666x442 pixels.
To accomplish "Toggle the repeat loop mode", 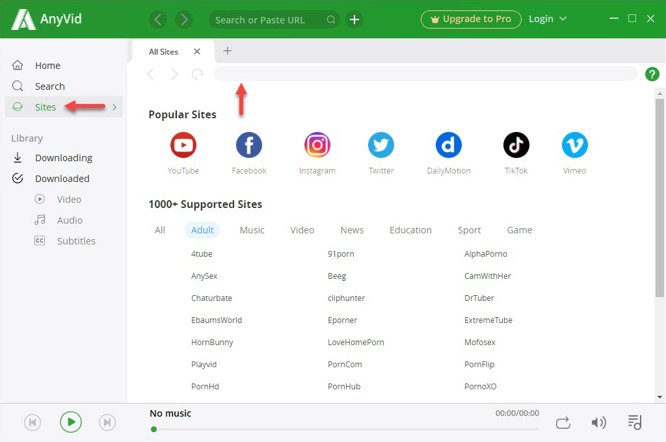I will click(563, 423).
